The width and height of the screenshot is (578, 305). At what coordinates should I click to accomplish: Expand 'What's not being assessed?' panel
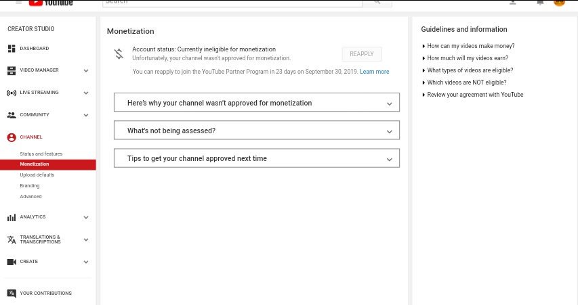[257, 131]
